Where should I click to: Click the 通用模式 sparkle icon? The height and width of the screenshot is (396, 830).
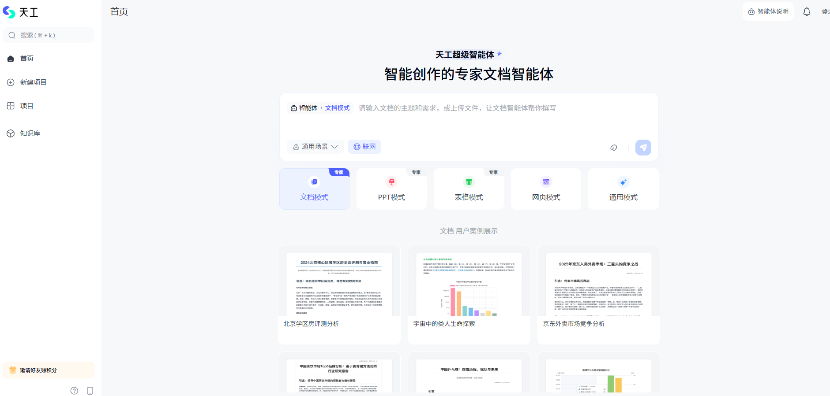tap(623, 181)
